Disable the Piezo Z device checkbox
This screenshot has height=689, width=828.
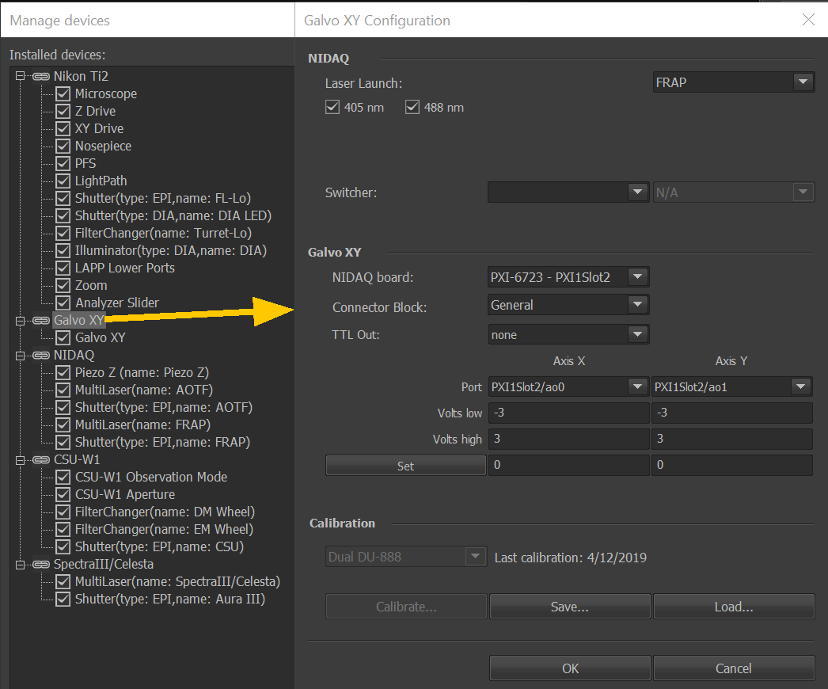point(63,373)
